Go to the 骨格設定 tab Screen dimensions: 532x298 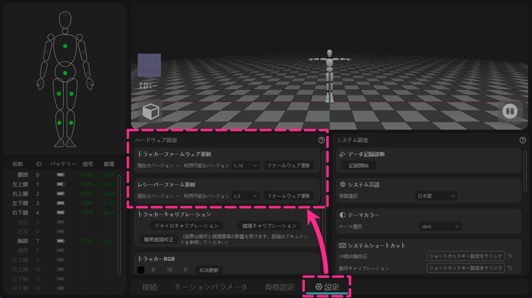(x=280, y=287)
